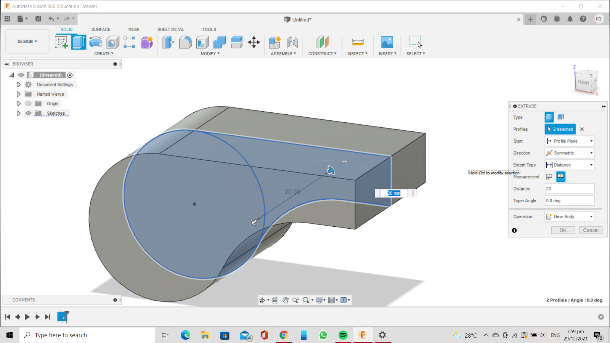Select the solid Extrude type
Viewport: 610px width, 343px height.
coord(549,117)
